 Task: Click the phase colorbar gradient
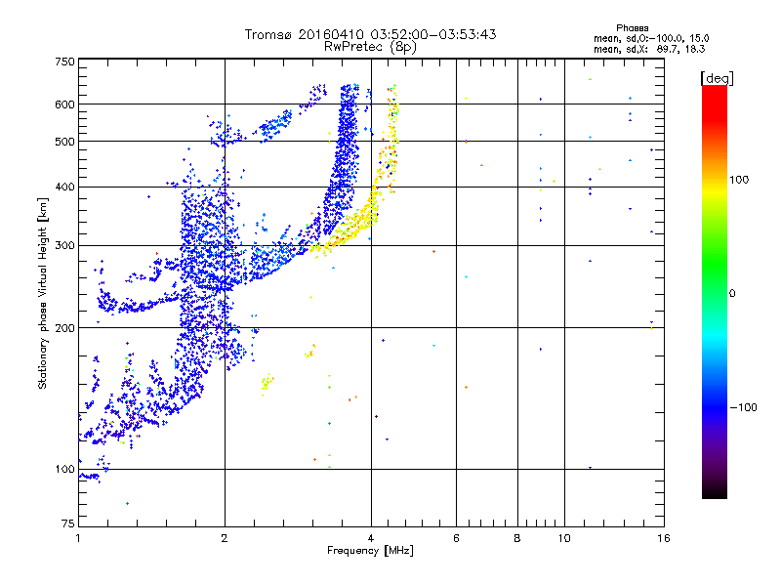point(715,291)
